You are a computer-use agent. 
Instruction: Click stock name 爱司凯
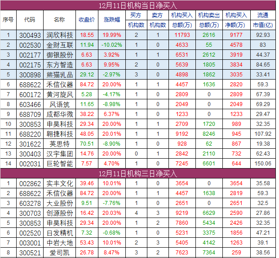[x=59, y=253]
